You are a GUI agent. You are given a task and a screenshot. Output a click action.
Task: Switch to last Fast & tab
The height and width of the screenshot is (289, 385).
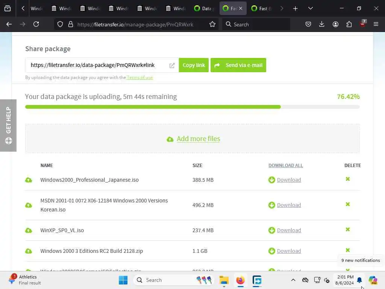261,8
